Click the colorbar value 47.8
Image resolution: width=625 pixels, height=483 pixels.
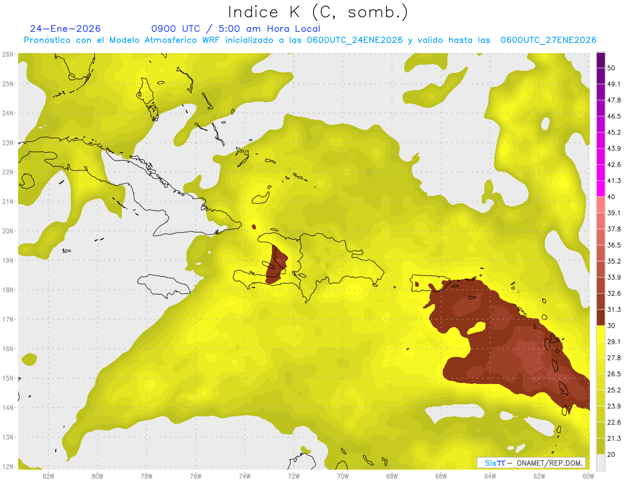(614, 100)
